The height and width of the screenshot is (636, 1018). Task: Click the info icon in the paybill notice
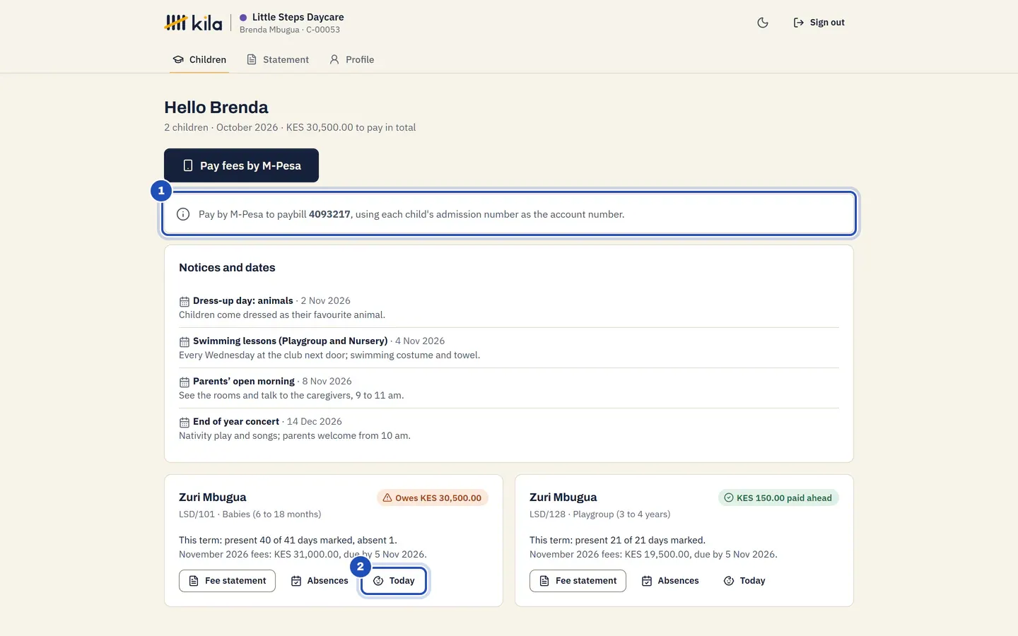pyautogui.click(x=183, y=214)
